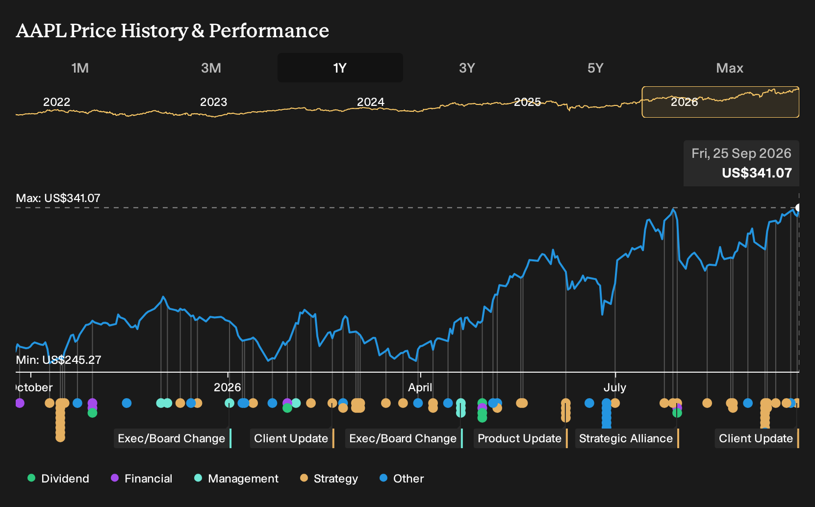Switch to the Max time range tab
The image size is (815, 507).
(730, 68)
